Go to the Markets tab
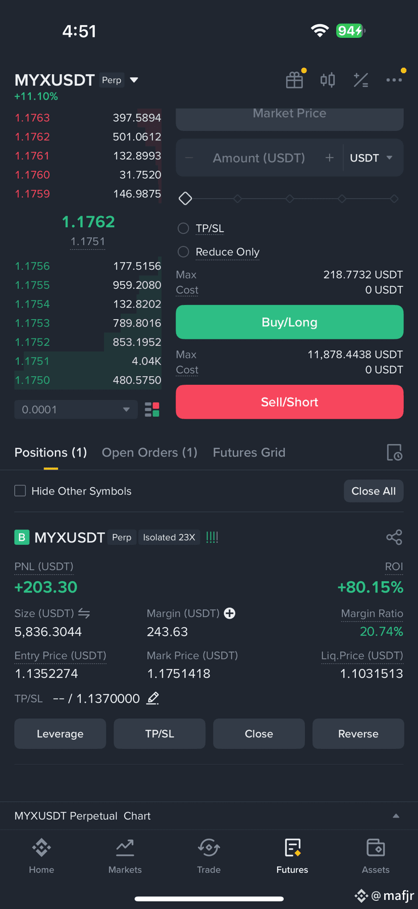The width and height of the screenshot is (418, 909). coord(125,856)
